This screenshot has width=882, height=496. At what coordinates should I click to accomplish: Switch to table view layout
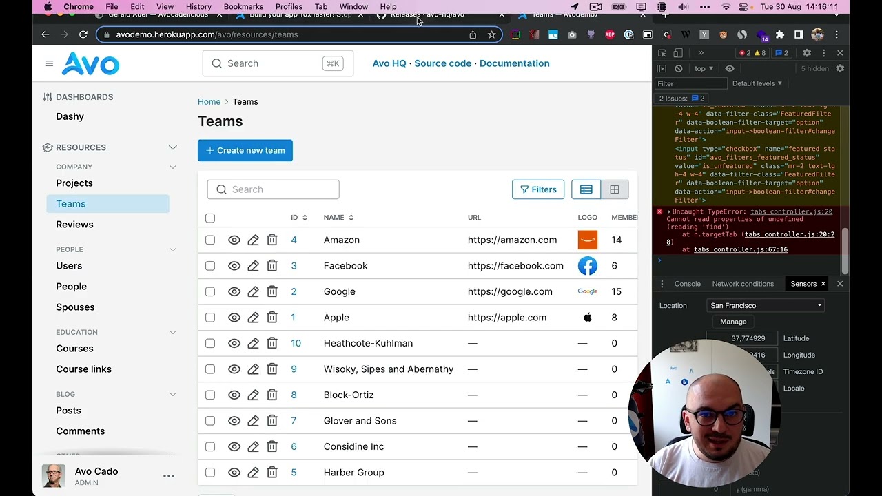point(586,189)
